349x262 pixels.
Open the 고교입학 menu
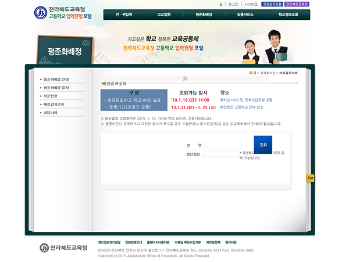165,14
